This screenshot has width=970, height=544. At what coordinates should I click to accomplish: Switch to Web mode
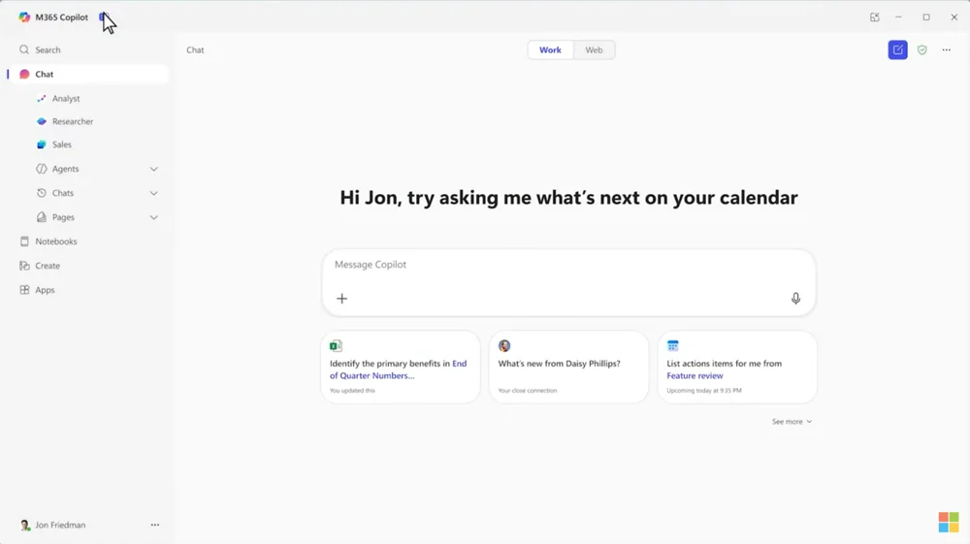594,50
